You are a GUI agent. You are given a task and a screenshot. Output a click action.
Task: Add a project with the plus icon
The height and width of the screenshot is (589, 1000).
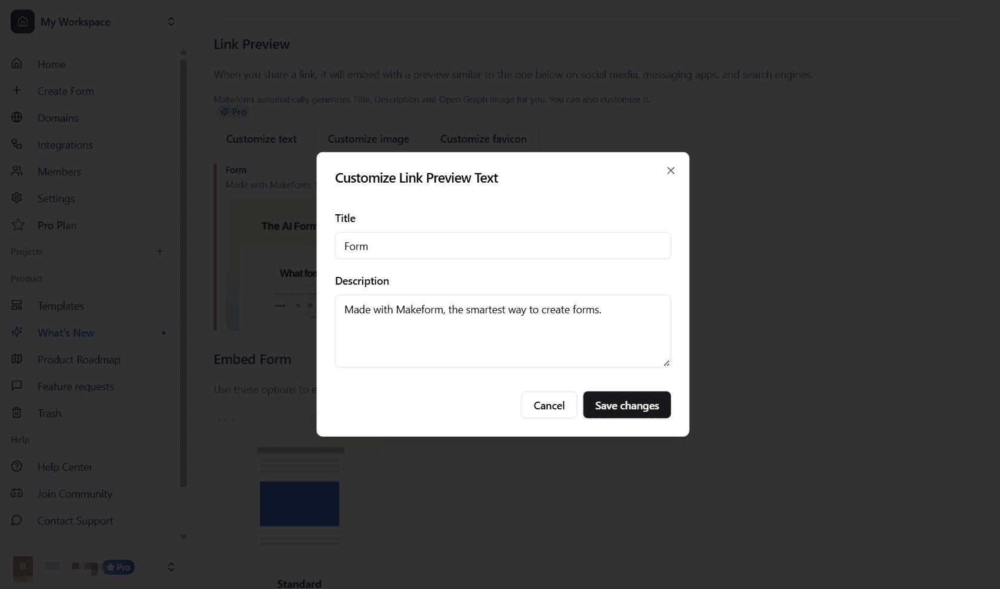tap(160, 251)
